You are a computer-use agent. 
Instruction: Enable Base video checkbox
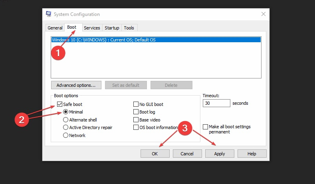[136, 120]
